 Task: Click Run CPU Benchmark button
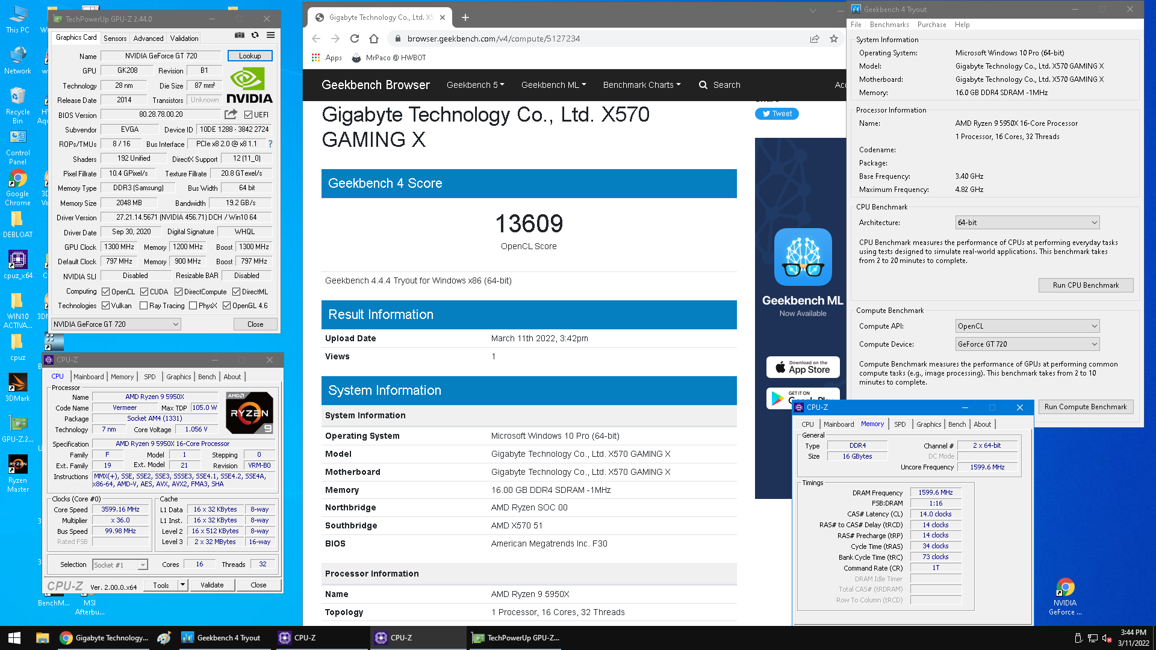(1086, 285)
